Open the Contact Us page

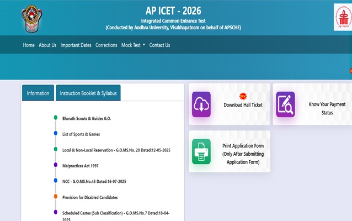coord(159,45)
